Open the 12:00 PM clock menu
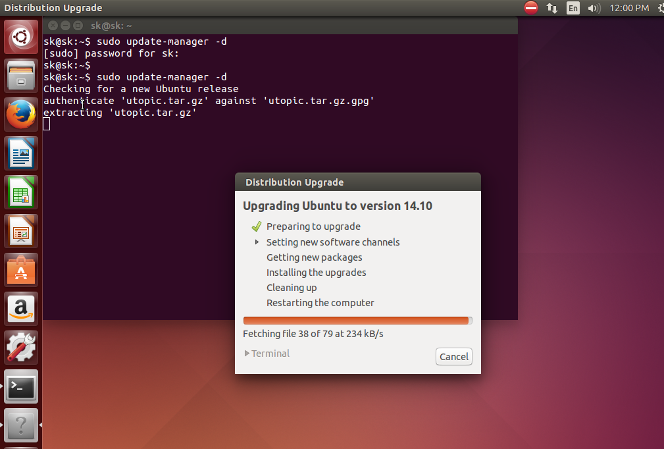The height and width of the screenshot is (449, 664). (629, 8)
